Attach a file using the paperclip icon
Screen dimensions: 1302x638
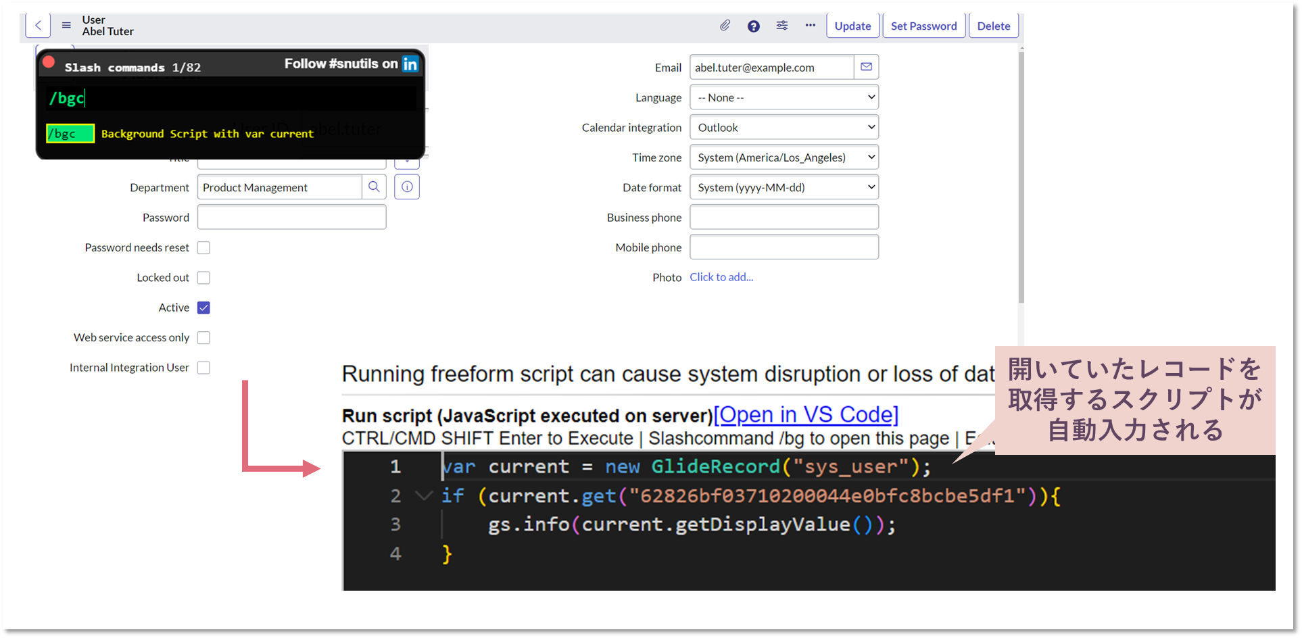(725, 25)
